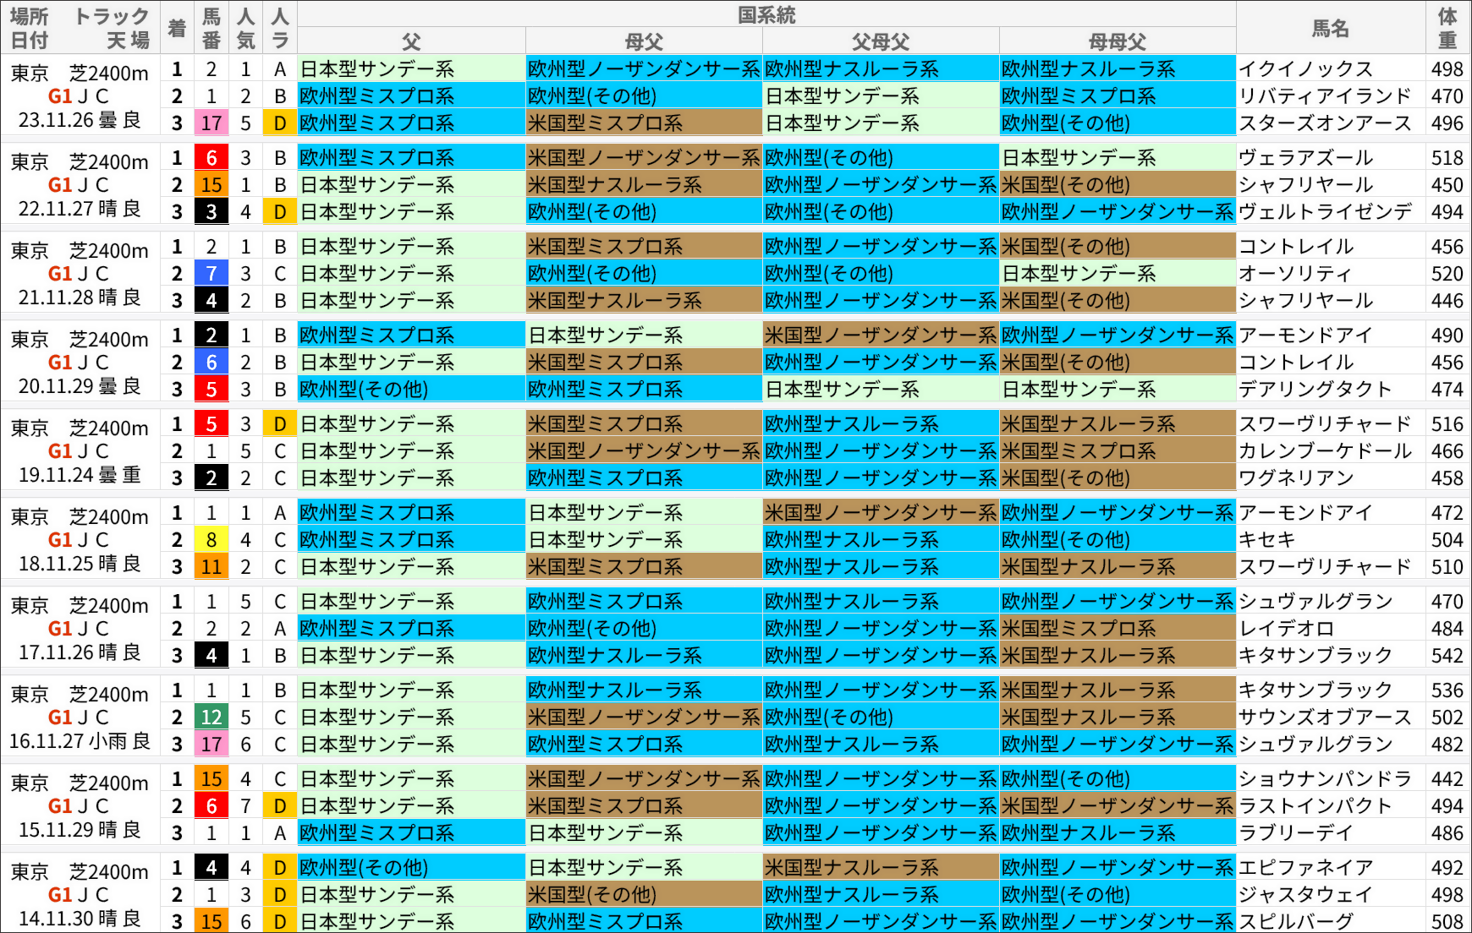Select the date cell 21.11.28 晴 良

[x=80, y=298]
